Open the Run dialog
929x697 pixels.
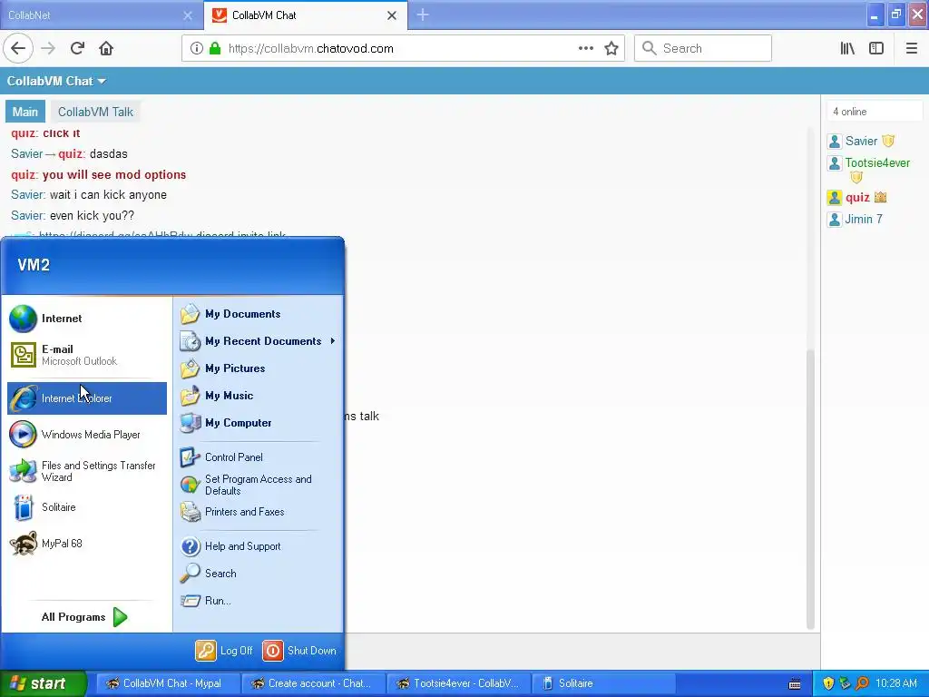coord(259,601)
